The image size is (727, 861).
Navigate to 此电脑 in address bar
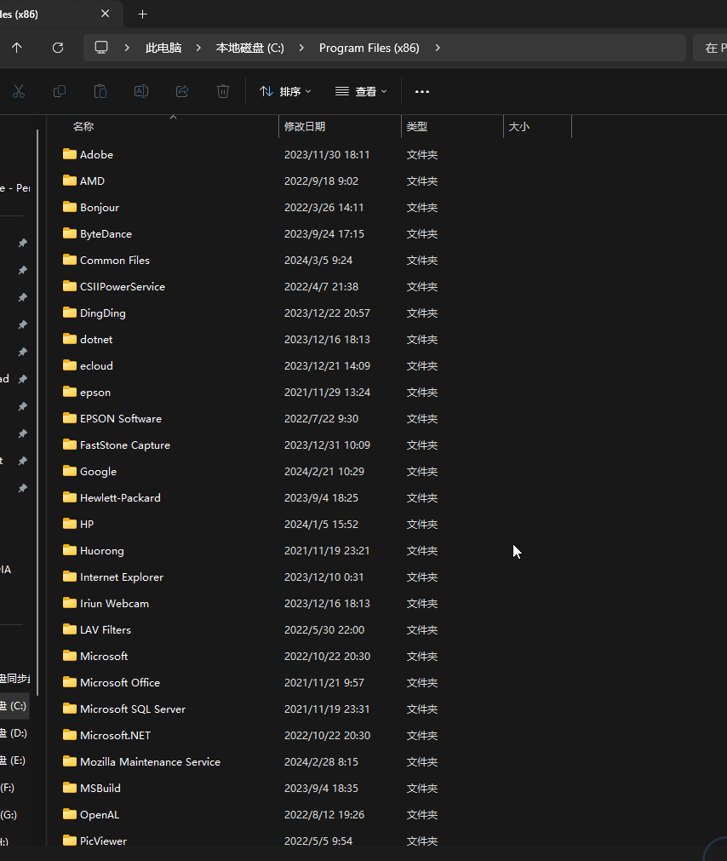163,48
